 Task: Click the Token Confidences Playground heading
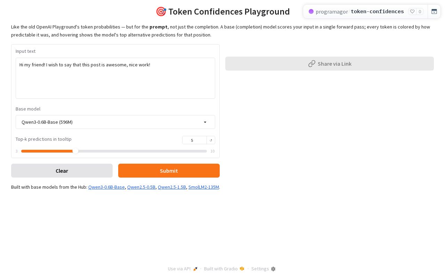point(222,11)
